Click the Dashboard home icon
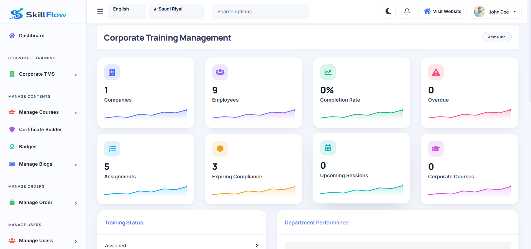 (12, 36)
